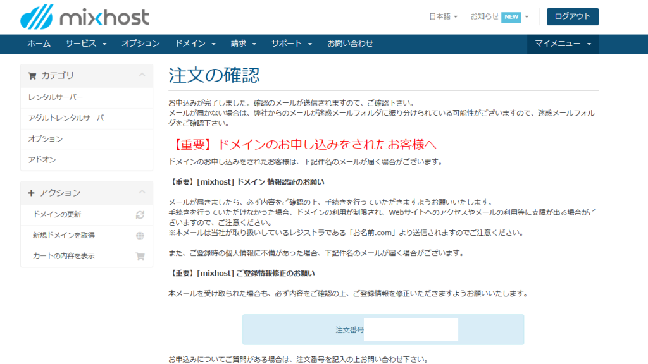Select アダルトレンタルサーバー category
This screenshot has width=648, height=364.
point(69,118)
